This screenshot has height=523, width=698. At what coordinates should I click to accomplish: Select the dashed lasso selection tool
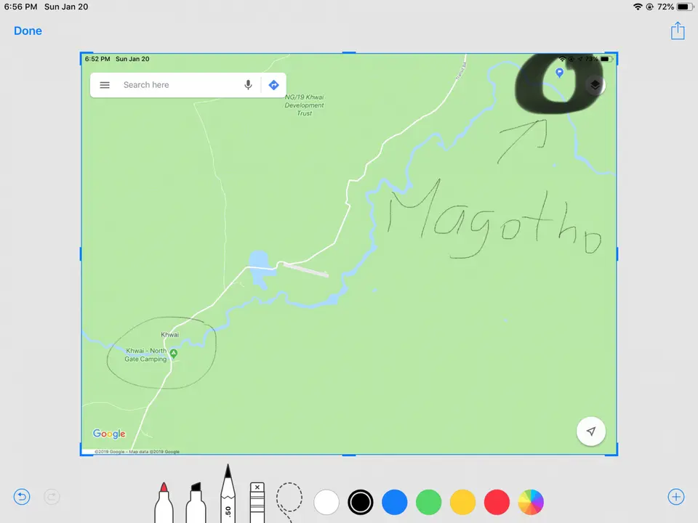point(289,502)
